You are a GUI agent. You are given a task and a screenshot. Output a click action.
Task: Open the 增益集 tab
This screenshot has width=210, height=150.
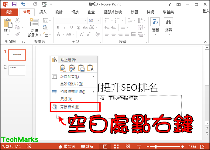(x=168, y=12)
